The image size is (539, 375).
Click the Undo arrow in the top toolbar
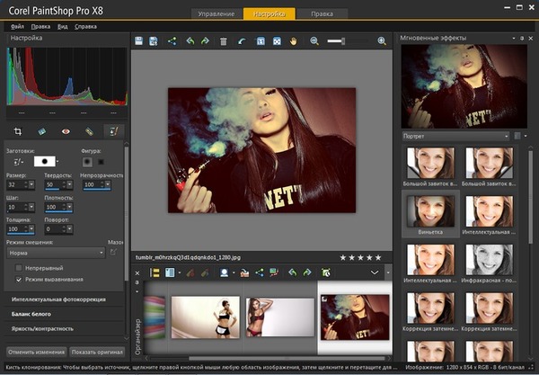[190, 41]
